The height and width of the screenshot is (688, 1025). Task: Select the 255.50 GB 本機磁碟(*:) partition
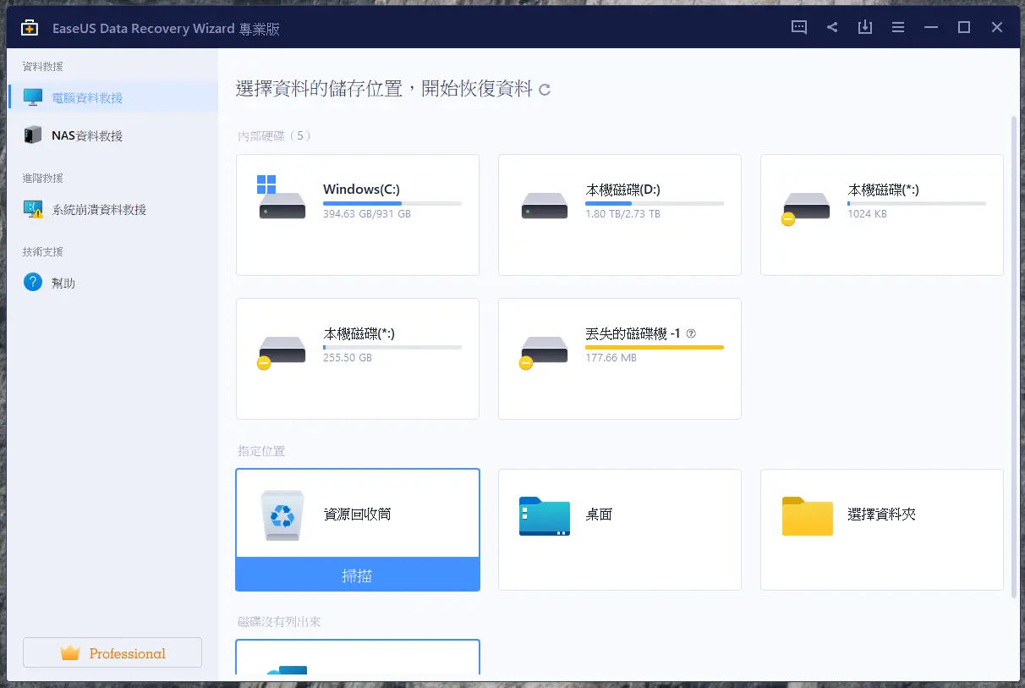point(358,359)
